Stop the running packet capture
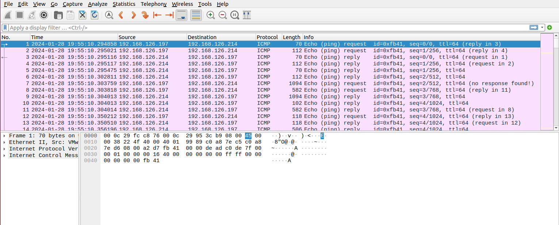The height and width of the screenshot is (225, 559). pos(19,15)
